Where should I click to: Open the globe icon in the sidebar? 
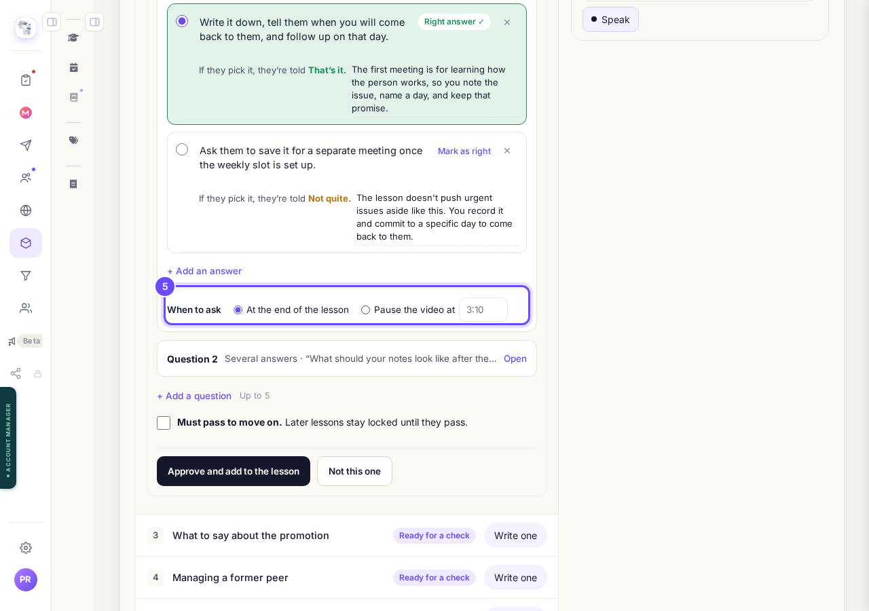point(26,210)
